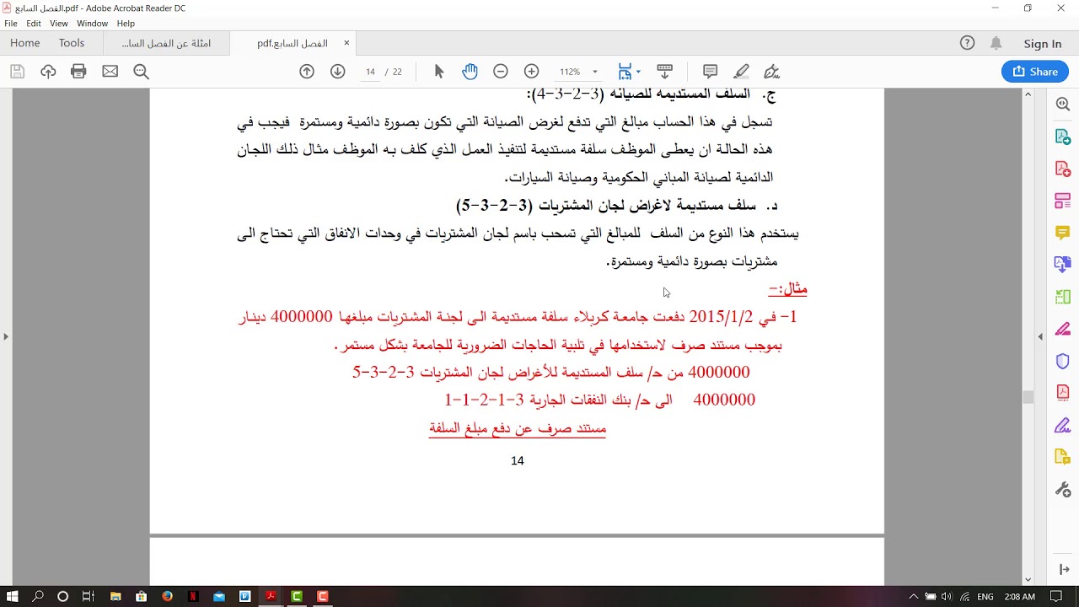The width and height of the screenshot is (1079, 607).
Task: Open Firefox from the taskbar
Action: 167,596
